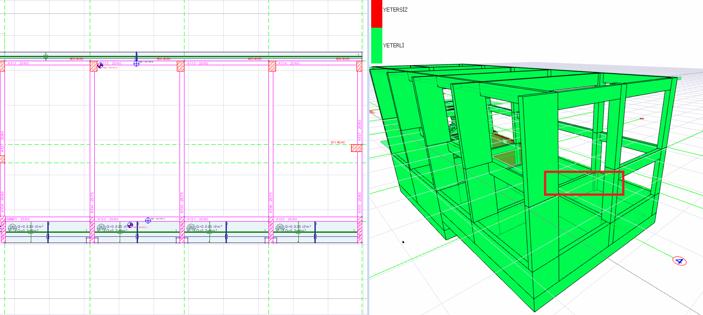Image resolution: width=703 pixels, height=315 pixels.
Task: Click the red-blue center of mass marker near K112
Action: pos(100,65)
